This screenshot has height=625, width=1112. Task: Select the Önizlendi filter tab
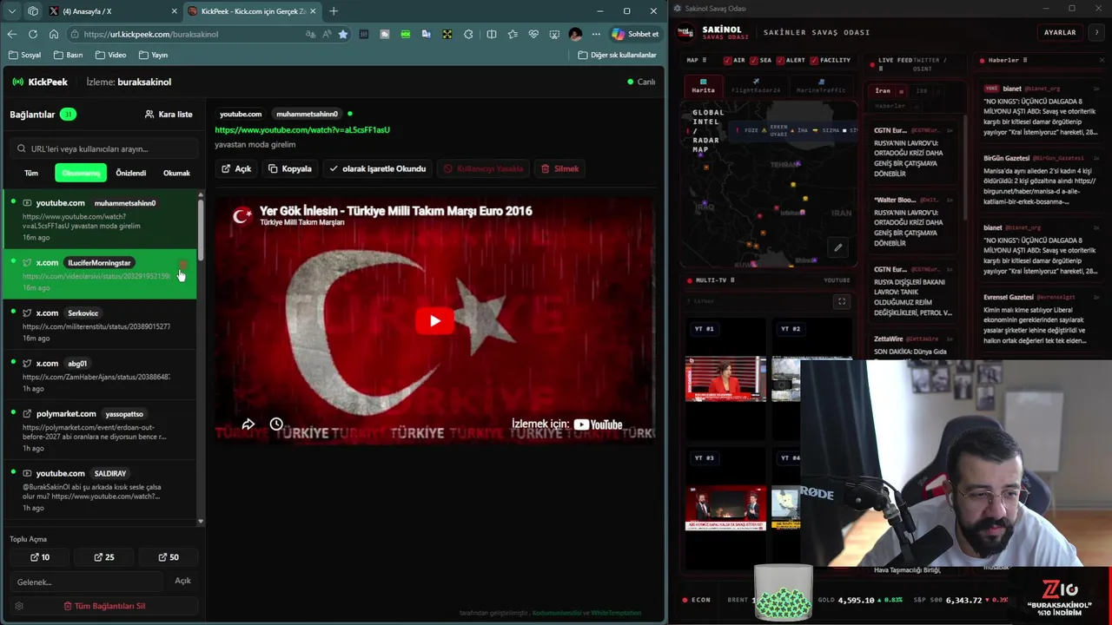coord(131,173)
